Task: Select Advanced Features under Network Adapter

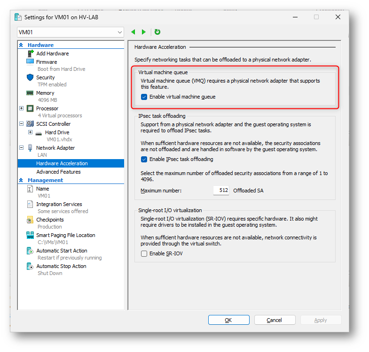Action: pos(58,172)
